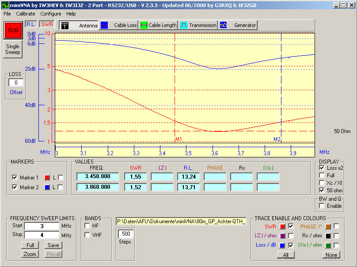Viewport: 357px width, 267px height.
Task: Enable BW and Q checkbox
Action: tap(322, 206)
